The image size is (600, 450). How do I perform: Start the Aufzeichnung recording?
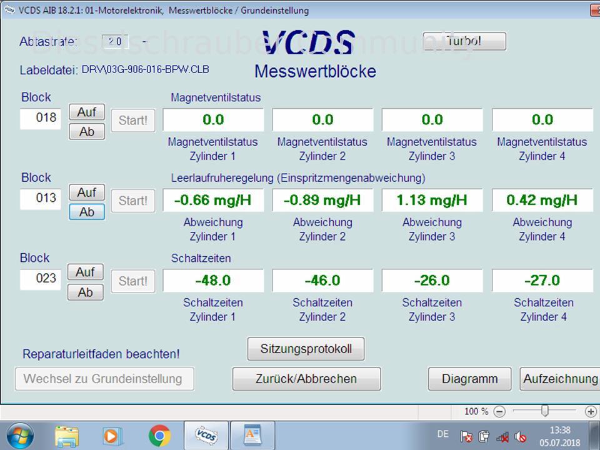(x=560, y=379)
